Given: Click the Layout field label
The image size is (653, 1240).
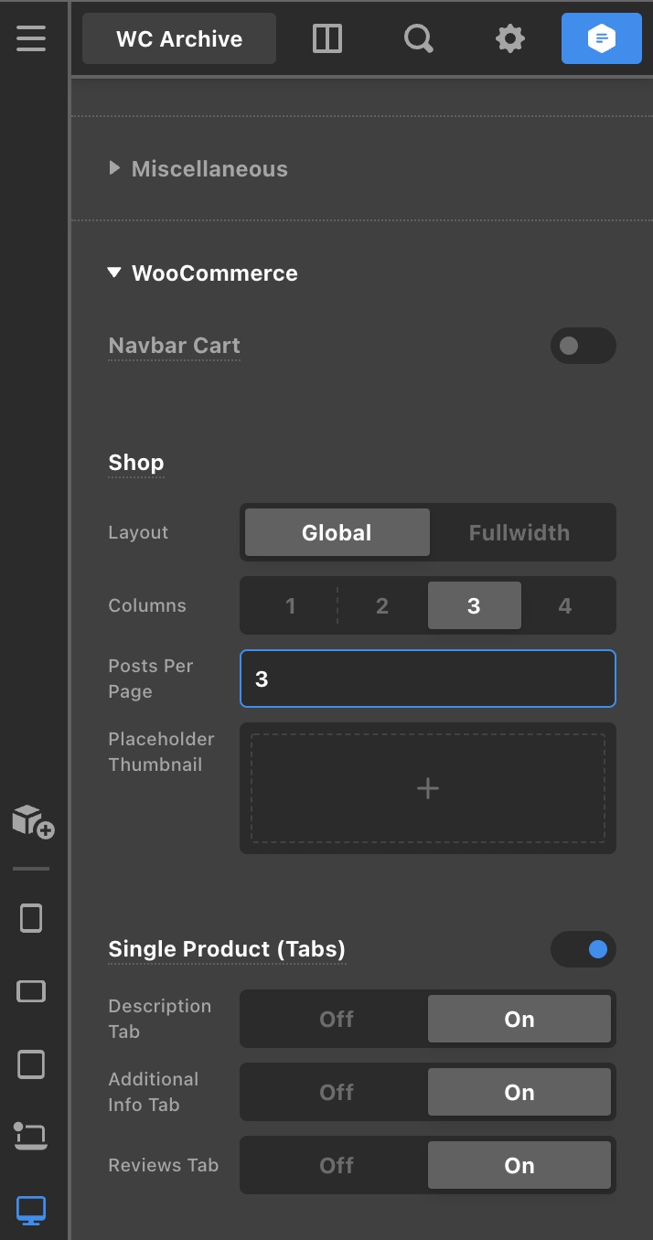Looking at the screenshot, I should pos(138,532).
